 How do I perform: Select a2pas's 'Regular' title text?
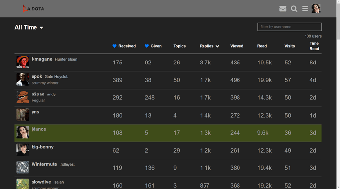pyautogui.click(x=38, y=100)
